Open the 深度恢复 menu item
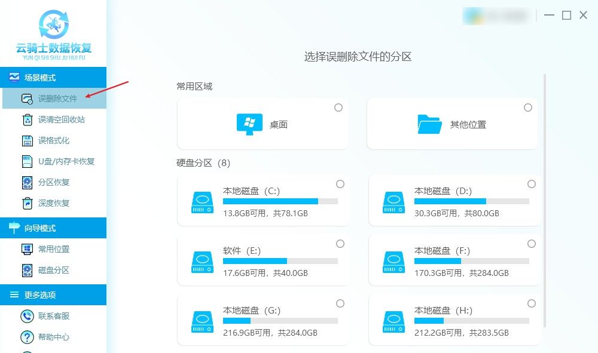Screen dimensions: 598x353 click(54, 203)
